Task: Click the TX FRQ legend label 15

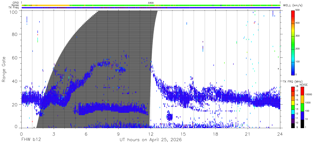Action: tap(297, 100)
